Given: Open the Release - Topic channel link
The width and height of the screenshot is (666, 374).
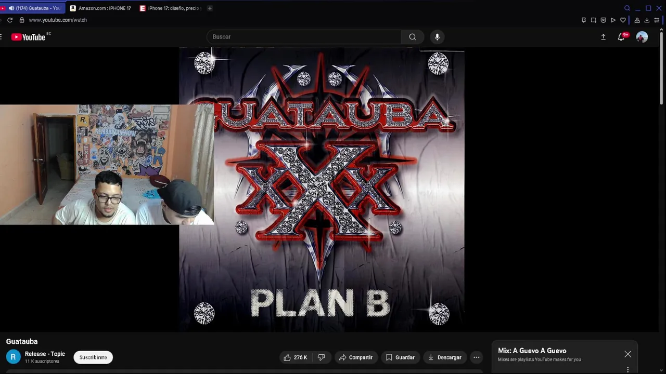Looking at the screenshot, I should click(45, 354).
